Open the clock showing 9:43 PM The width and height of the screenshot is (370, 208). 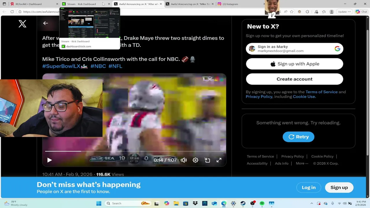361,203
